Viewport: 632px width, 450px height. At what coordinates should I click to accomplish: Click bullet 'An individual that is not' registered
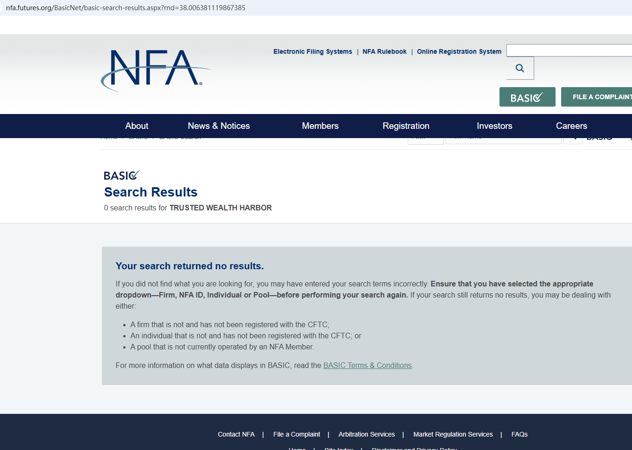pos(246,336)
